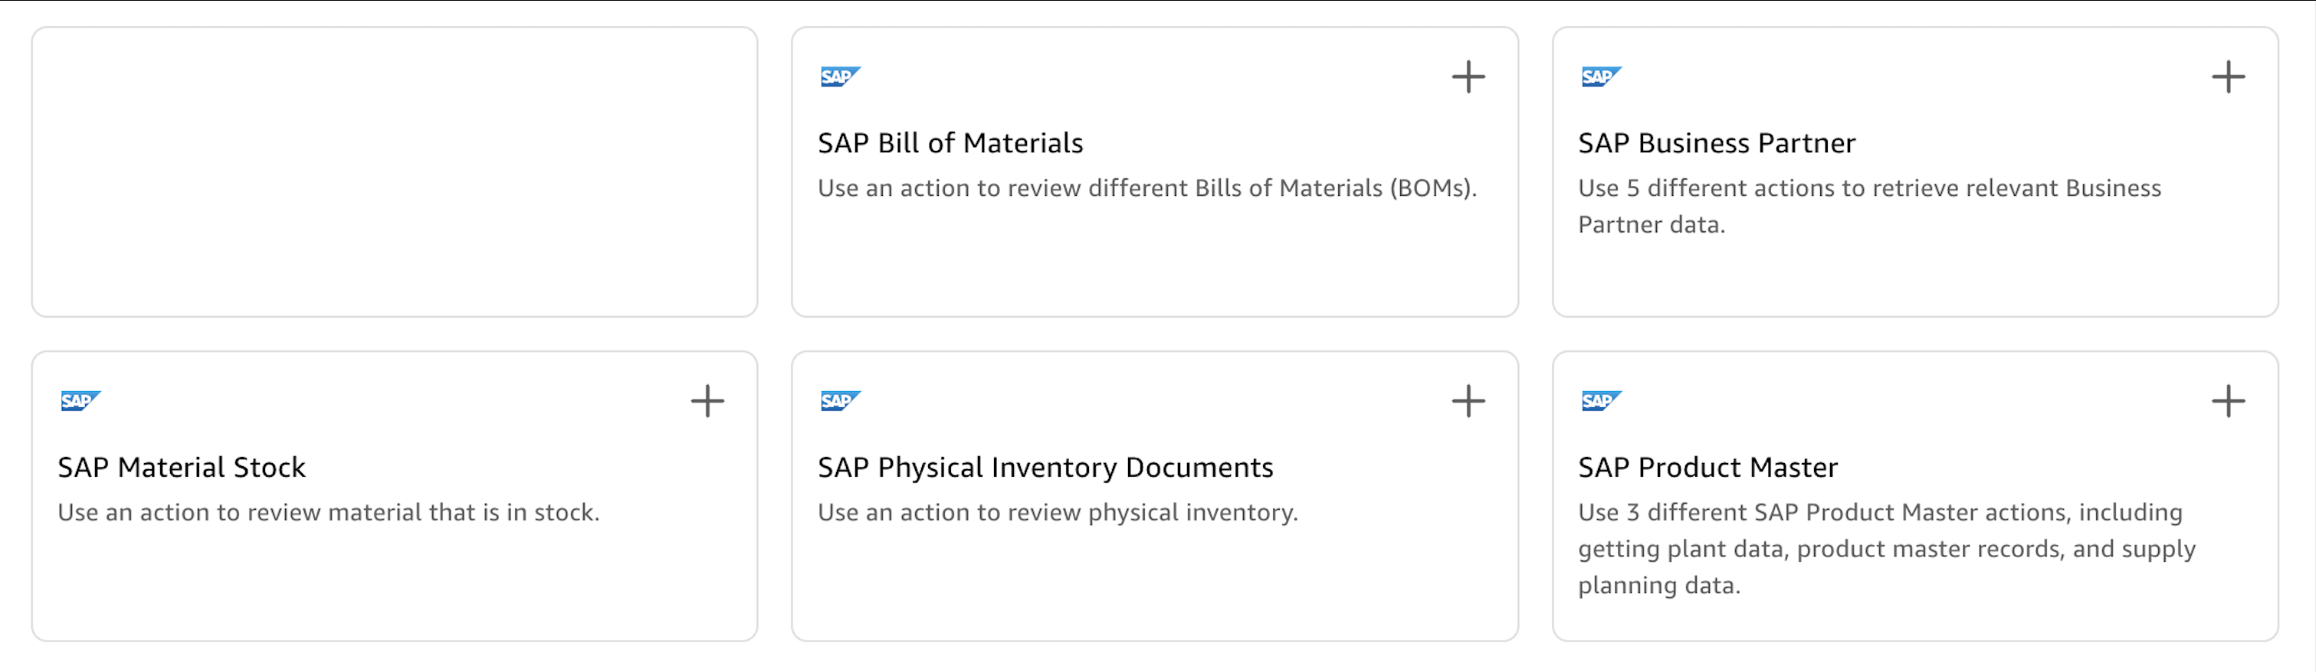The height and width of the screenshot is (672, 2316).
Task: Click the Bills of Materials (BOMs) description text
Action: 1147,188
